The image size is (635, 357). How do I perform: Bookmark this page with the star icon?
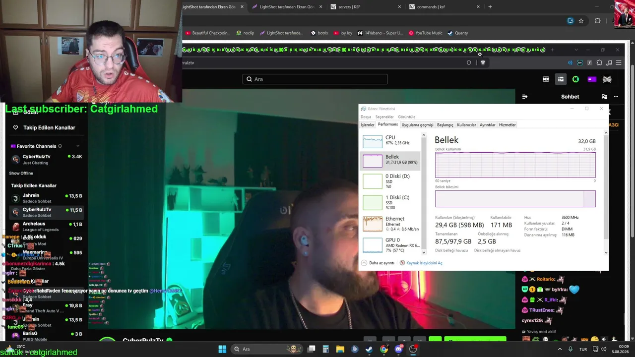[581, 21]
